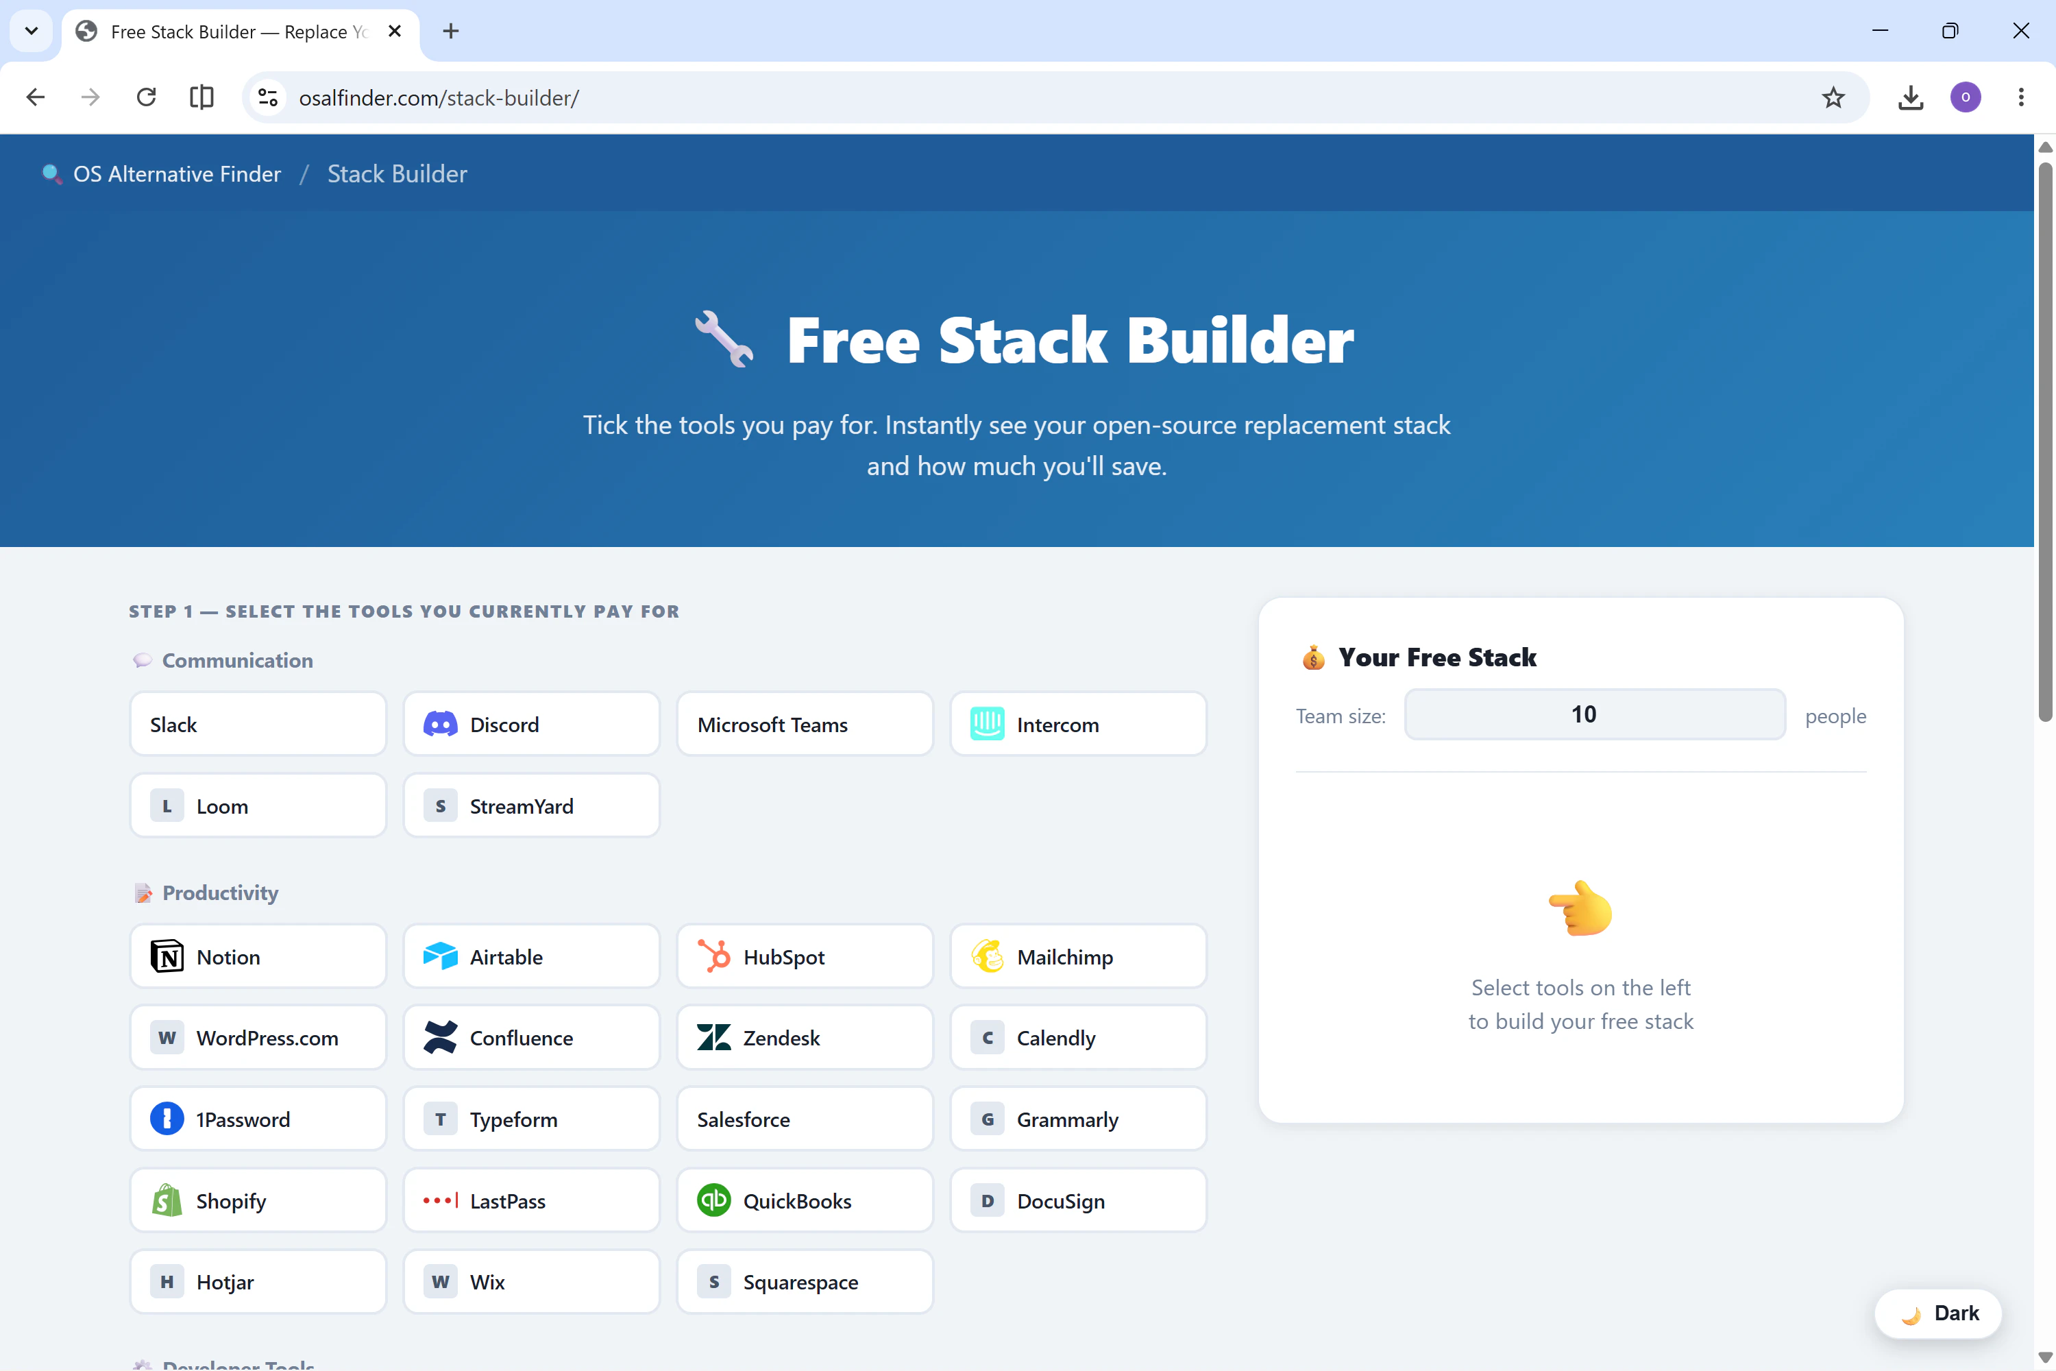Image resolution: width=2056 pixels, height=1371 pixels.
Task: Tick the Salesforce tool card
Action: (x=805, y=1118)
